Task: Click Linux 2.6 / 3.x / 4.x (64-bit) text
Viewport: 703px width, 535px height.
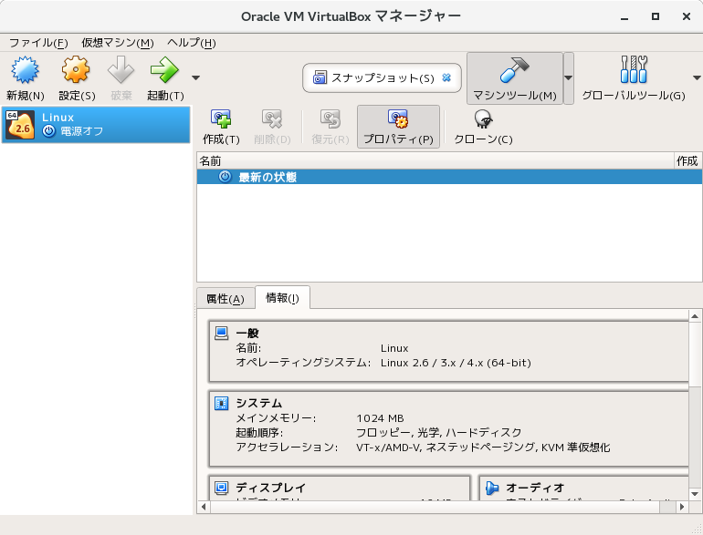Action: pos(456,363)
